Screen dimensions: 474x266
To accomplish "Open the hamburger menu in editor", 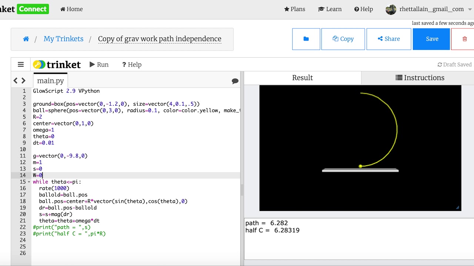I will pos(21,65).
